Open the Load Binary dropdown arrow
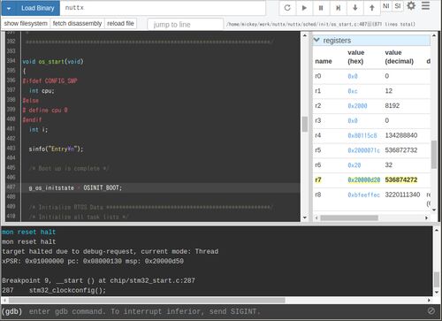This screenshot has height=321, width=442. (x=9, y=8)
